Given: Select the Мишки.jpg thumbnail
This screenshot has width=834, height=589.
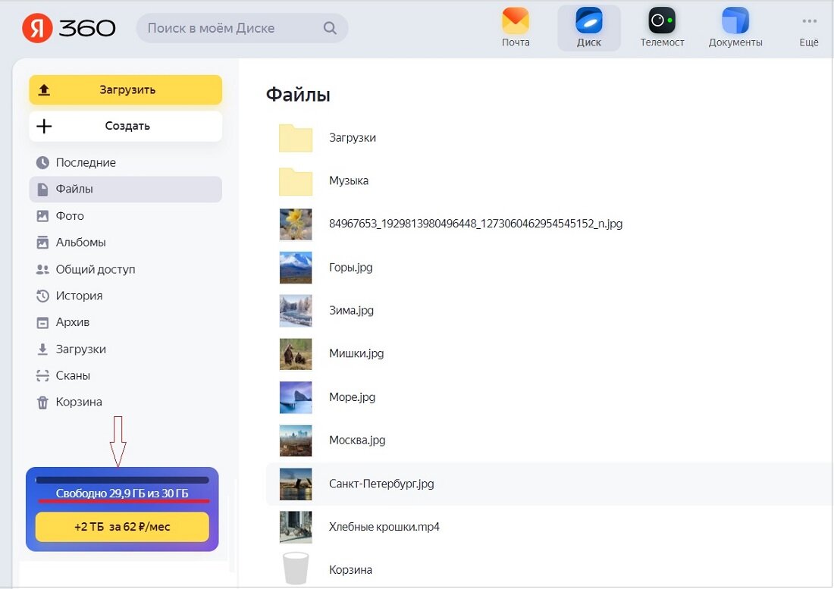Looking at the screenshot, I should coord(296,354).
